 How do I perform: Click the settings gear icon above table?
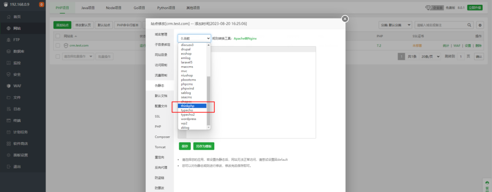(480, 24)
